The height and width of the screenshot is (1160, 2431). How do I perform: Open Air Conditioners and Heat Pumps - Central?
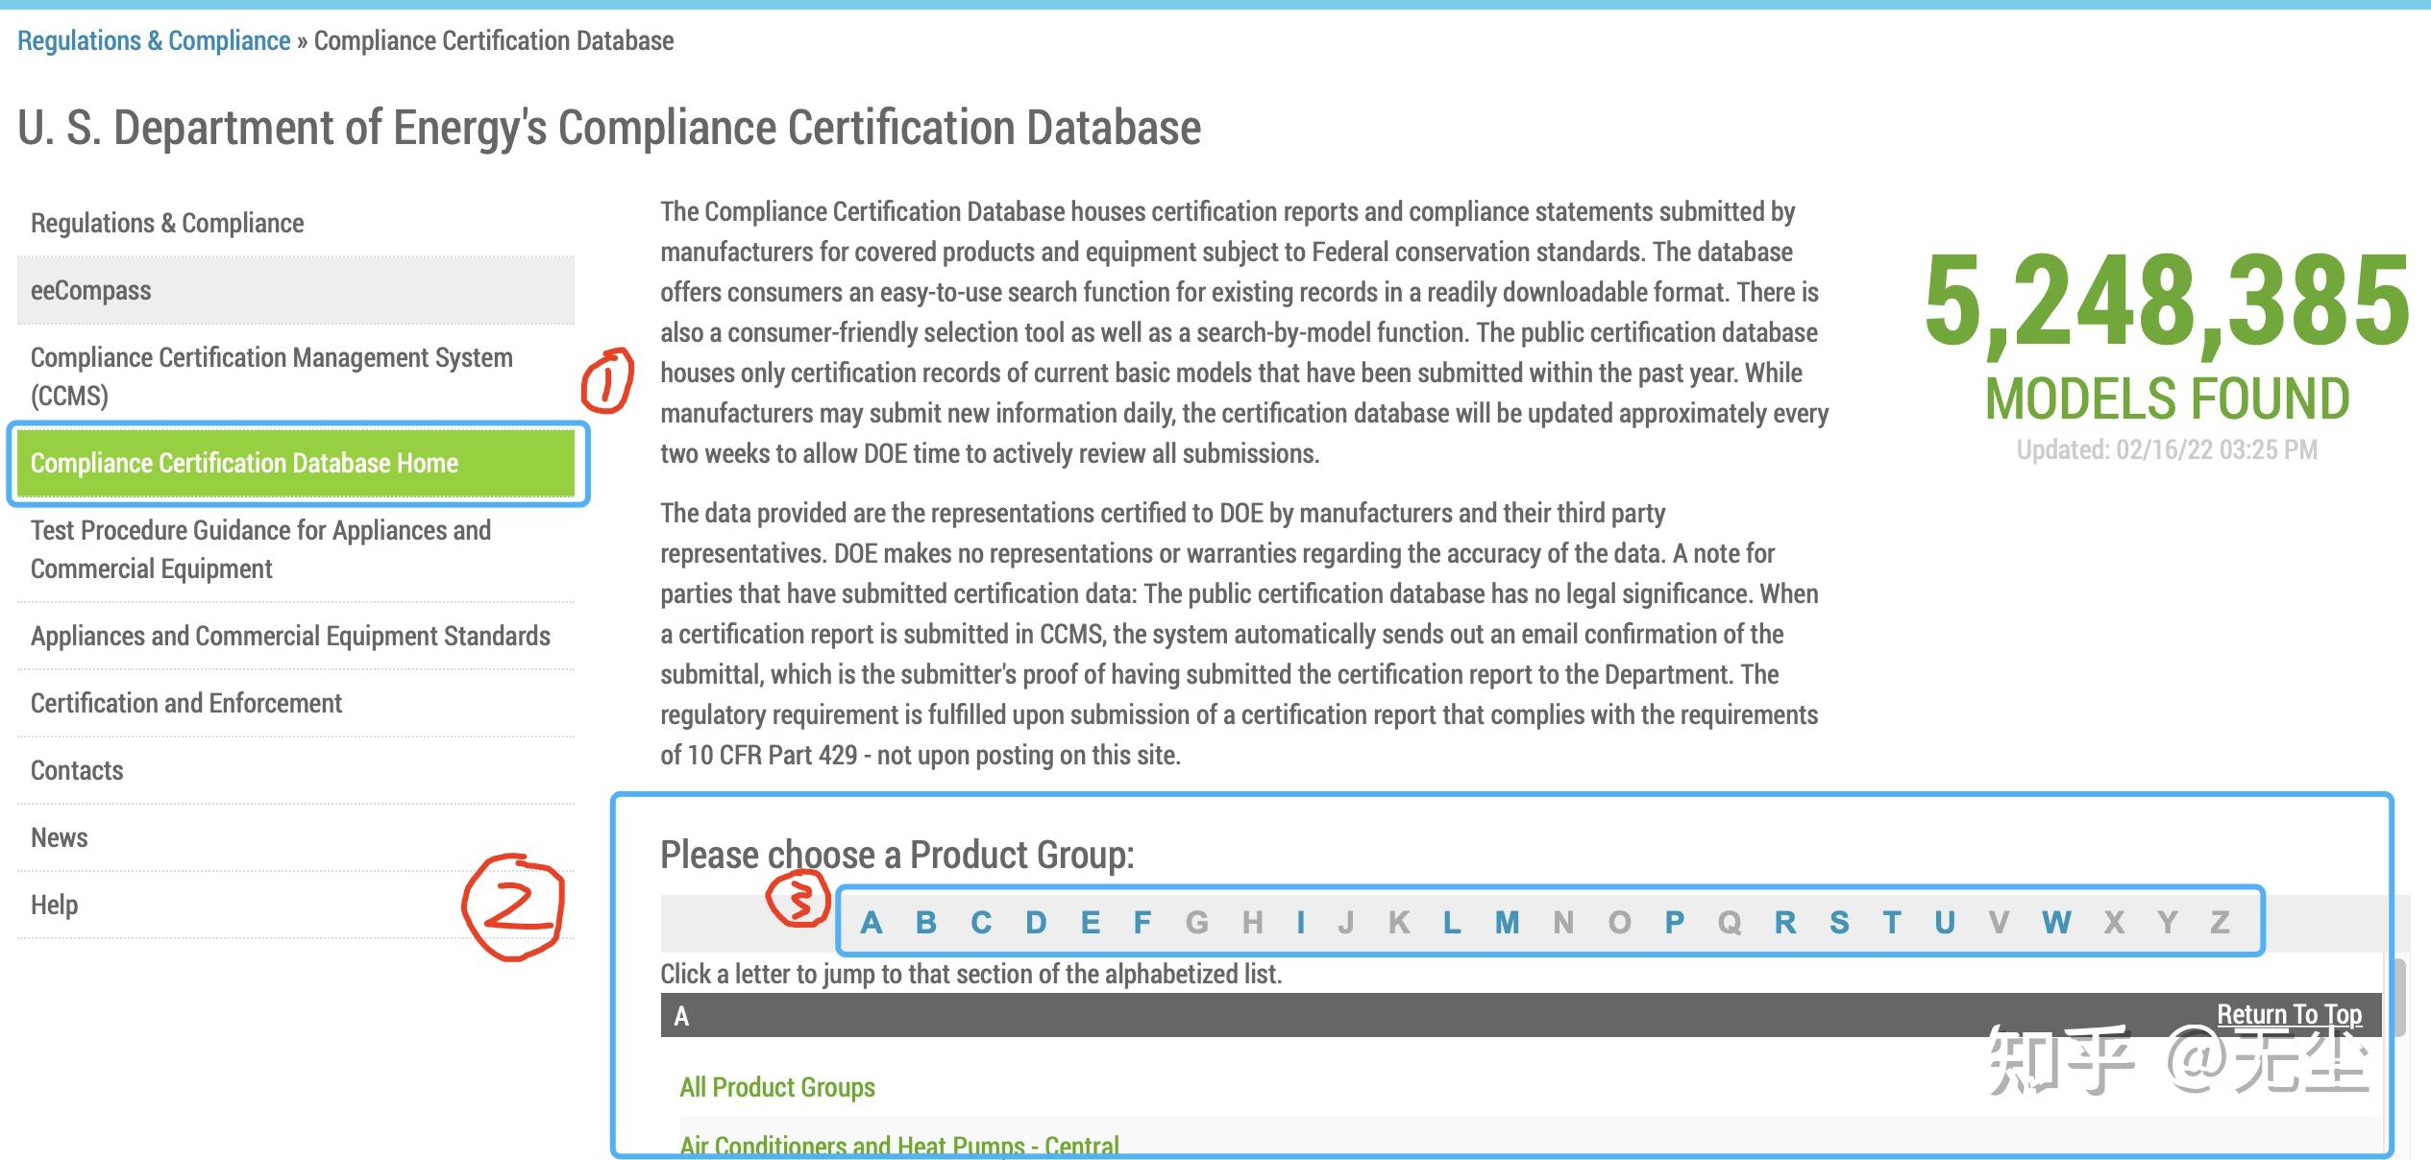pos(898,1146)
